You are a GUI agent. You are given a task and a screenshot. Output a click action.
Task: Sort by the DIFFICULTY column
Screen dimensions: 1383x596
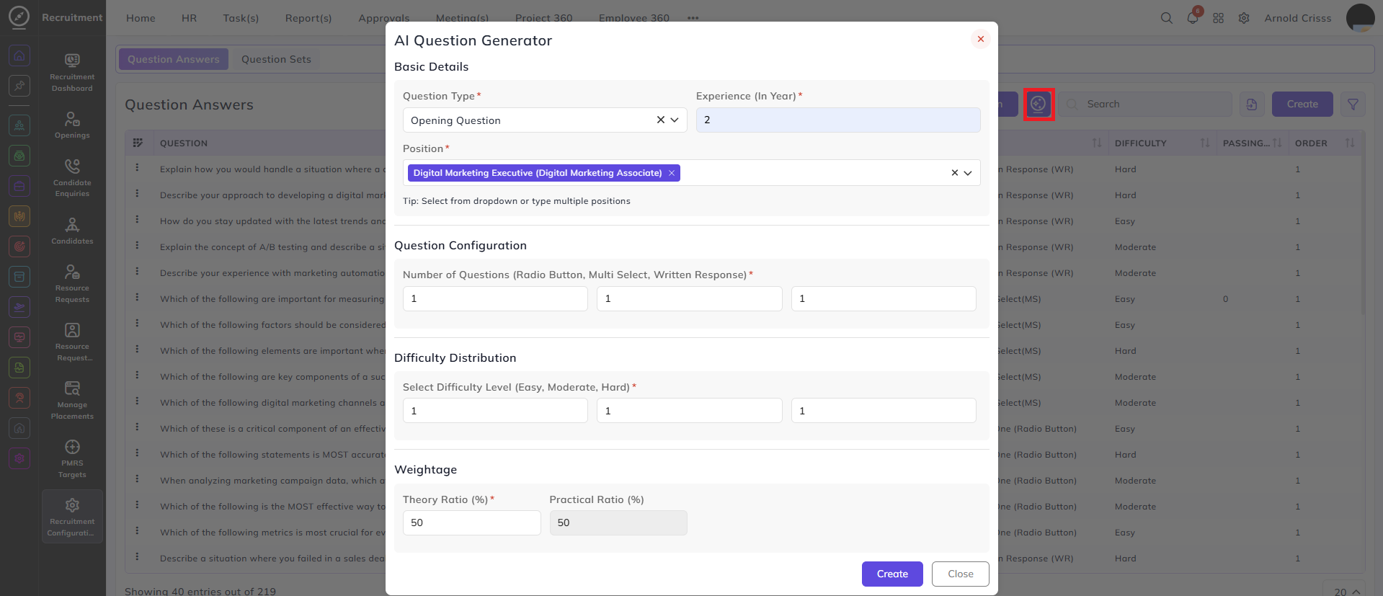click(x=1204, y=143)
